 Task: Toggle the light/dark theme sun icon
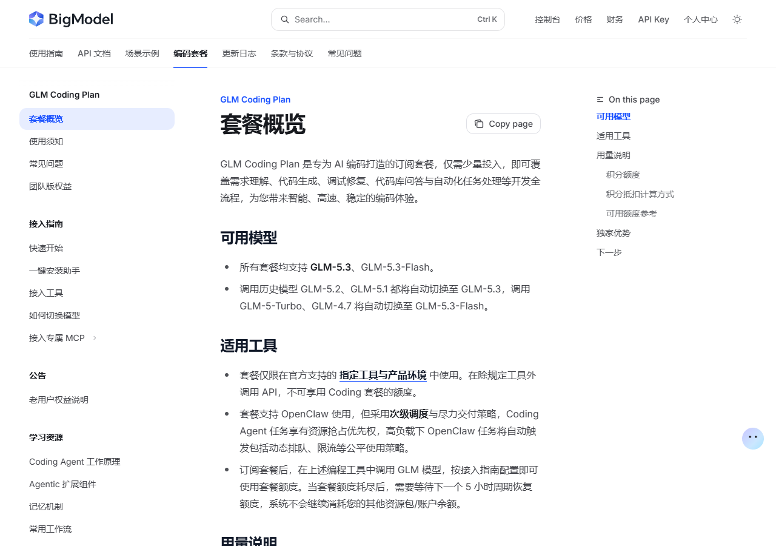737,19
